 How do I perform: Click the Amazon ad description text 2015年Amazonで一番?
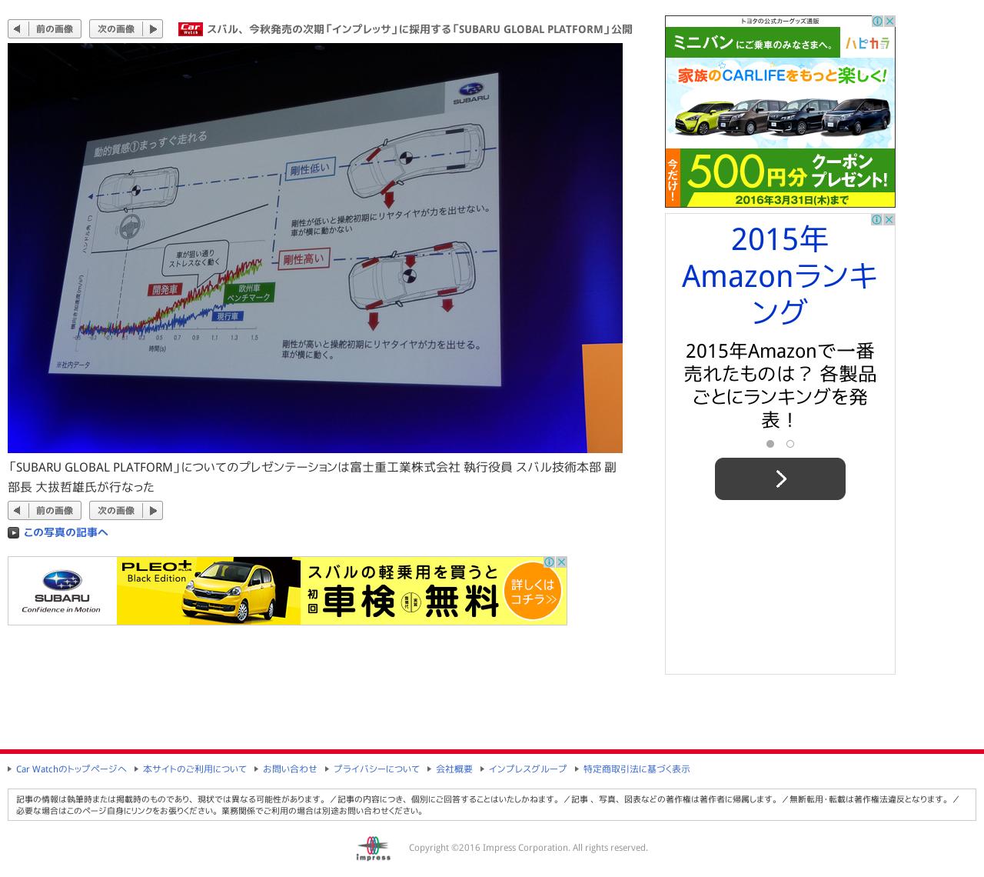click(780, 385)
